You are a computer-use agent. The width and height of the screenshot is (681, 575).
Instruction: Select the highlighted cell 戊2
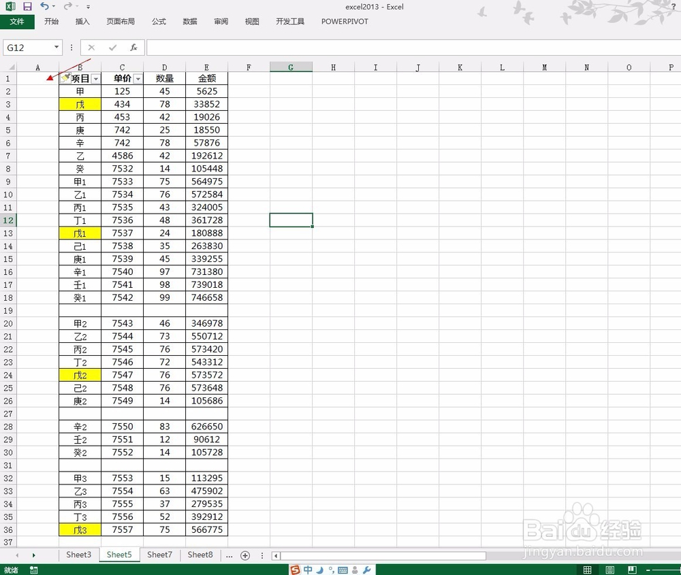click(80, 375)
